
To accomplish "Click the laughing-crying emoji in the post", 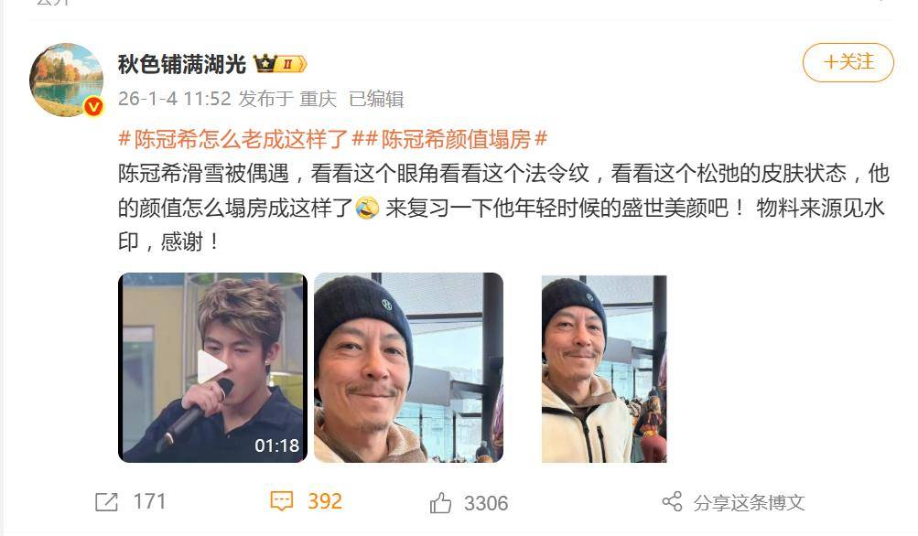I will click(367, 208).
